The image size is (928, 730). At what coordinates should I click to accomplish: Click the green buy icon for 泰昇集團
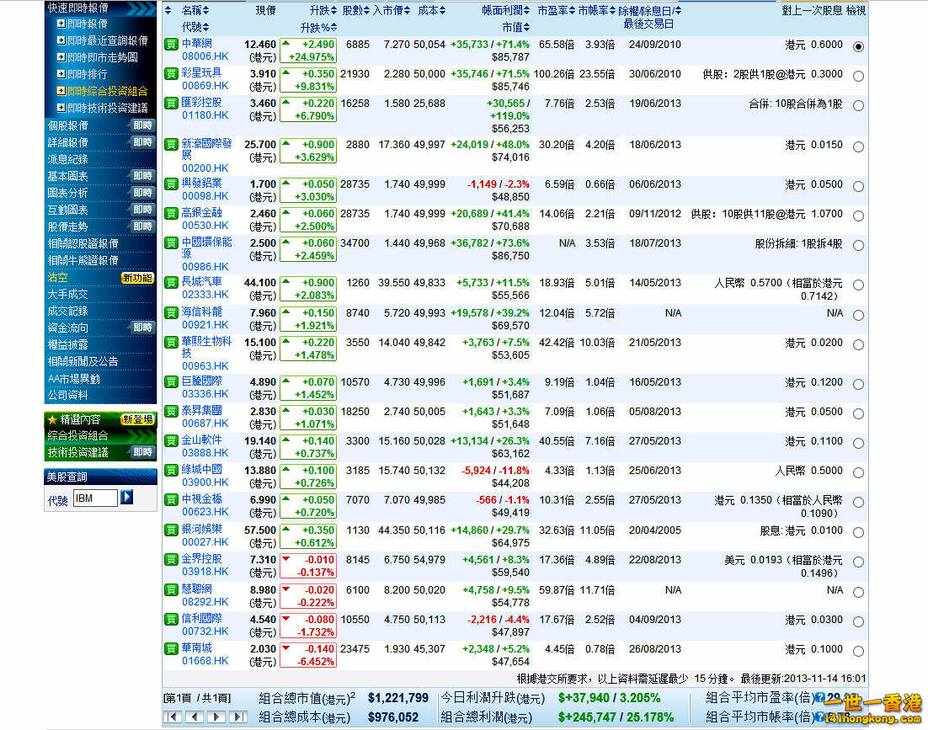tap(171, 411)
